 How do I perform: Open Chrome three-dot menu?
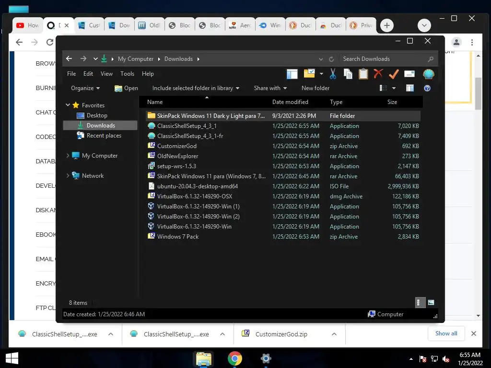[472, 42]
